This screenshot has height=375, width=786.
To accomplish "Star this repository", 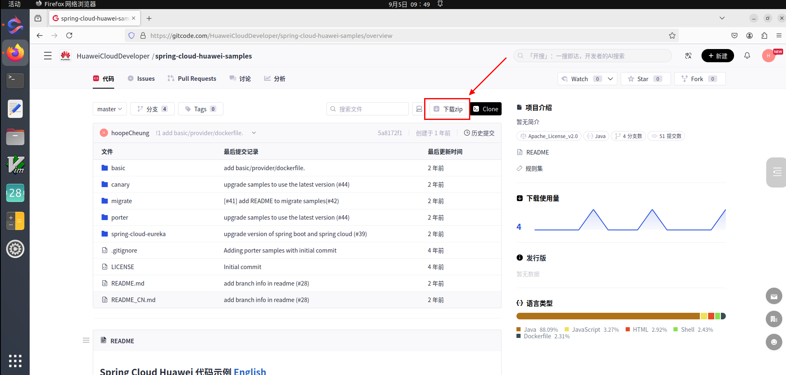I will click(646, 79).
